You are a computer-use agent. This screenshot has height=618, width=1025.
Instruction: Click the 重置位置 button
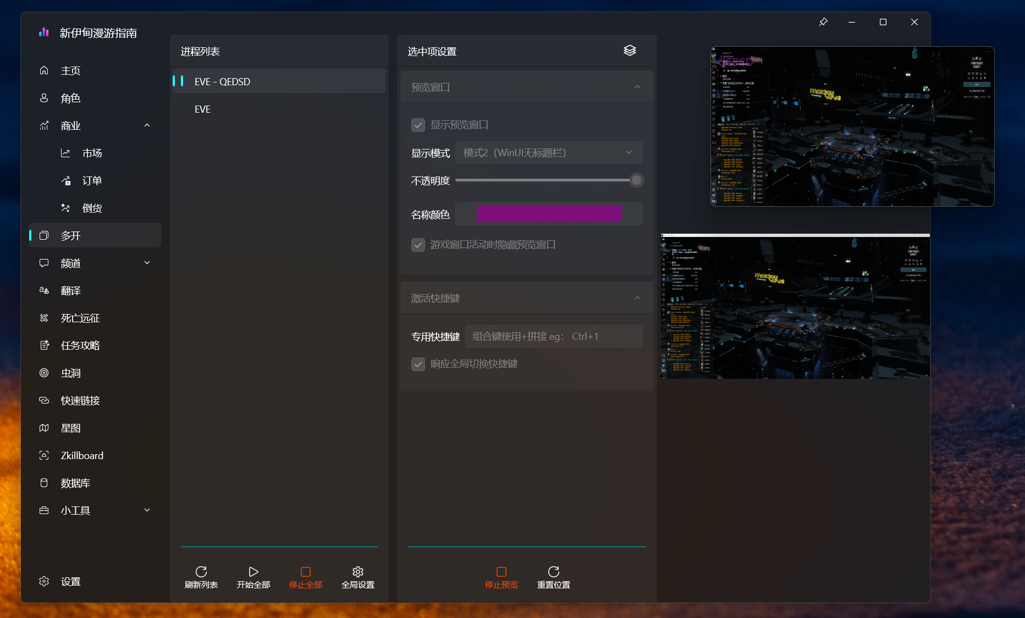click(x=554, y=577)
